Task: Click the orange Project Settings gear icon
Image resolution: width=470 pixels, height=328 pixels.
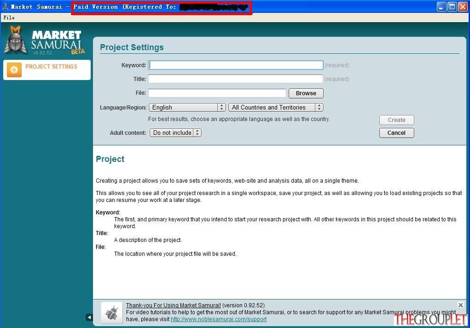Action: 14,70
